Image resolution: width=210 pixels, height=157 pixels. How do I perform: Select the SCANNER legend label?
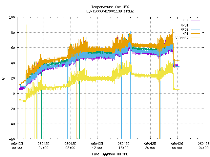coord(181,38)
